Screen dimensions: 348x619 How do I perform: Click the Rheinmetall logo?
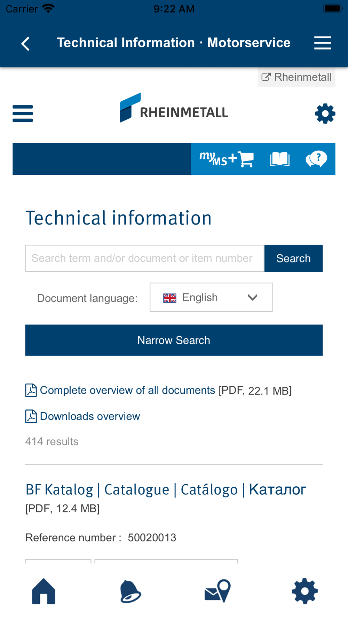174,108
